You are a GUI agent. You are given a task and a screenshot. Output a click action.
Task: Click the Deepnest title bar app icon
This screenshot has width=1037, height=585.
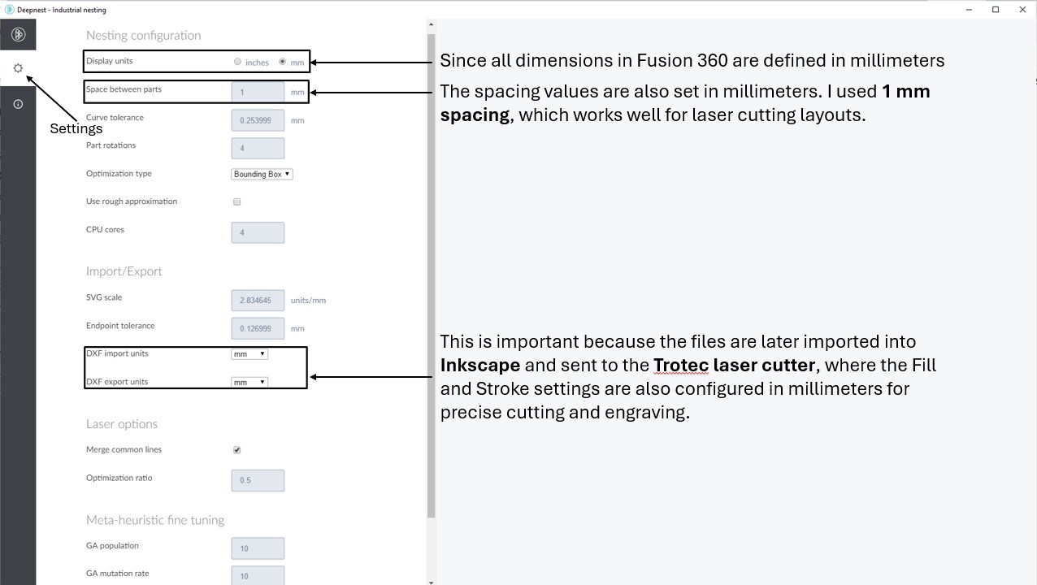pos(9,10)
